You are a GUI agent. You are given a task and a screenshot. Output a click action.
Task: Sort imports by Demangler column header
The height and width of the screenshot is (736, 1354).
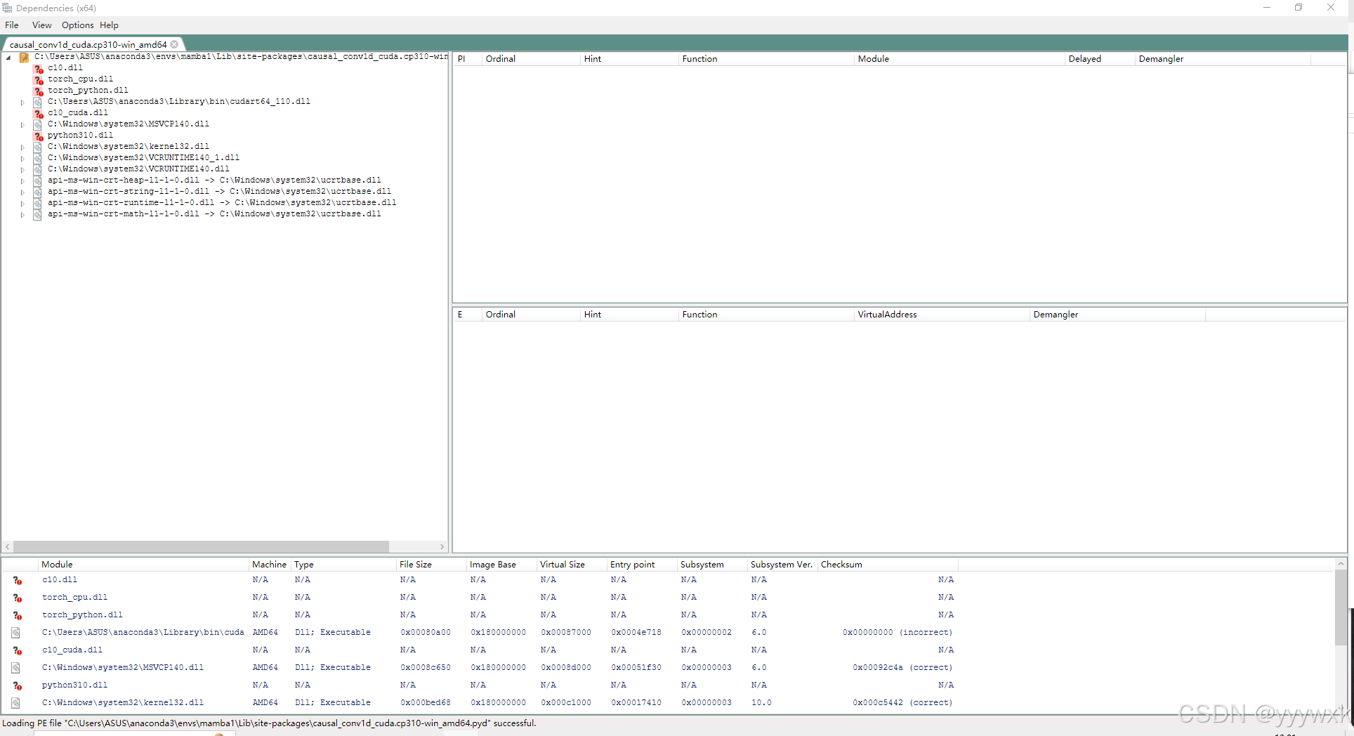[1223, 59]
